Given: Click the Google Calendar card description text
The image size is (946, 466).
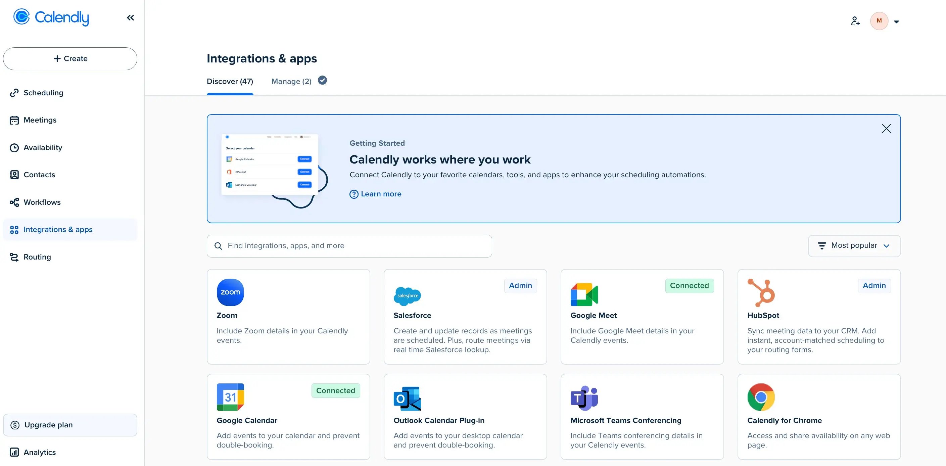Looking at the screenshot, I should point(288,440).
